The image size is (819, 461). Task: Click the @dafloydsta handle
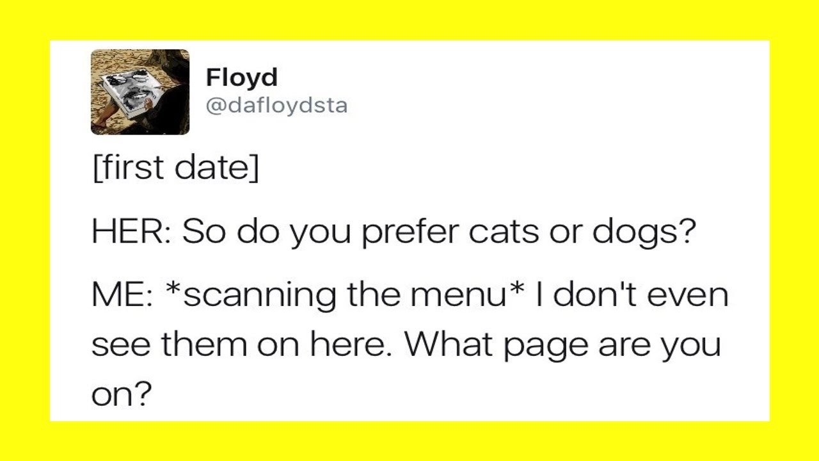pos(276,105)
